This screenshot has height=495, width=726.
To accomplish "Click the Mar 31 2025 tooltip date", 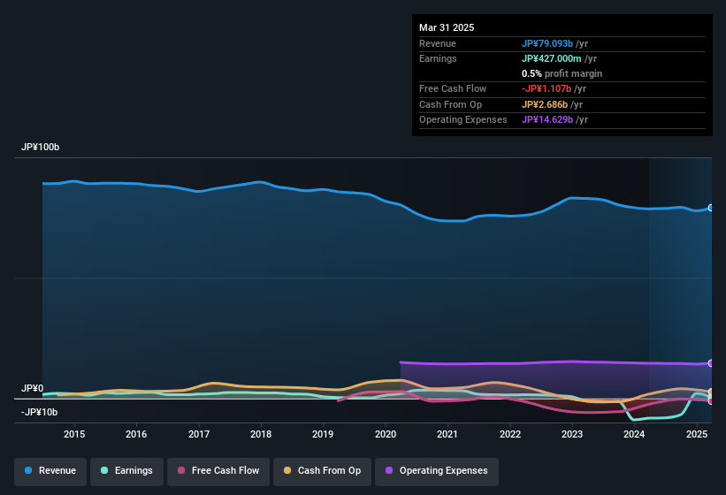I will [x=447, y=27].
